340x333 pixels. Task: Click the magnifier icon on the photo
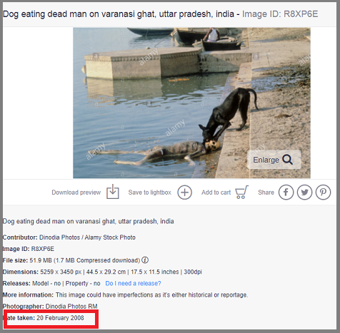(x=287, y=160)
